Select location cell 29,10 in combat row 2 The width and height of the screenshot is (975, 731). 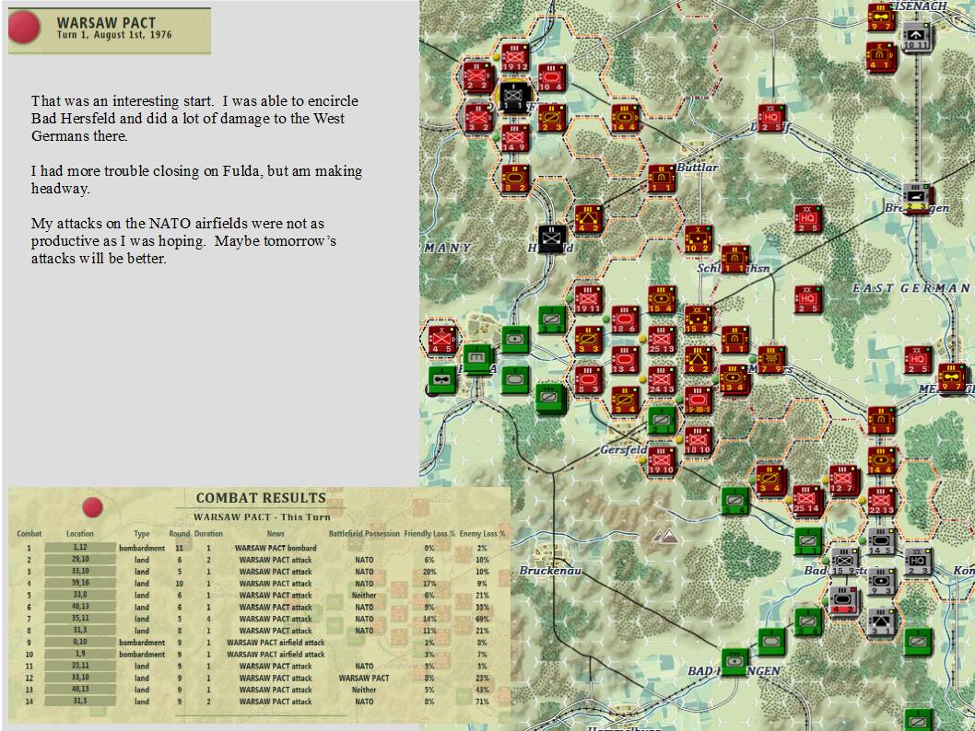click(80, 560)
